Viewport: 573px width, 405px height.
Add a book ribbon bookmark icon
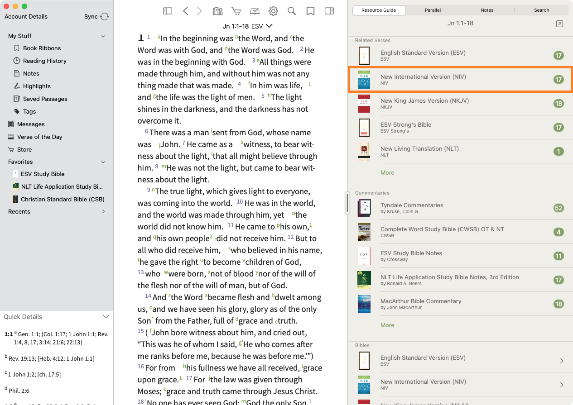click(310, 11)
